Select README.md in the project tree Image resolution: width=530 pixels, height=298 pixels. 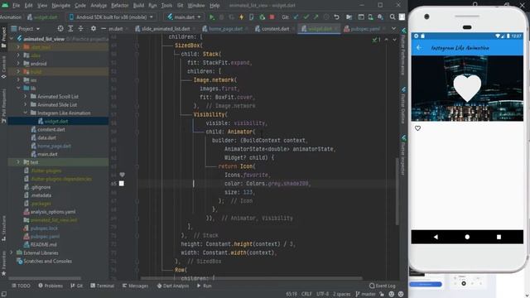(x=43, y=245)
